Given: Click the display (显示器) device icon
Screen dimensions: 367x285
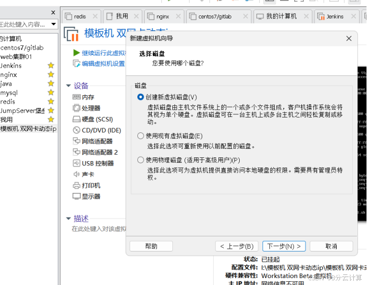Looking at the screenshot, I should [x=76, y=197].
